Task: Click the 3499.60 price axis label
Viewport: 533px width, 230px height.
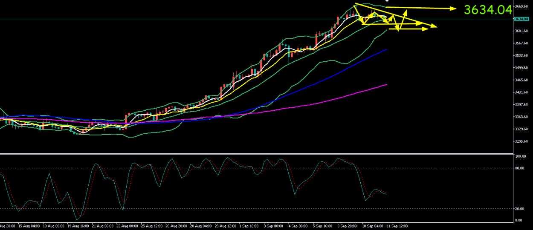Action: [x=521, y=68]
